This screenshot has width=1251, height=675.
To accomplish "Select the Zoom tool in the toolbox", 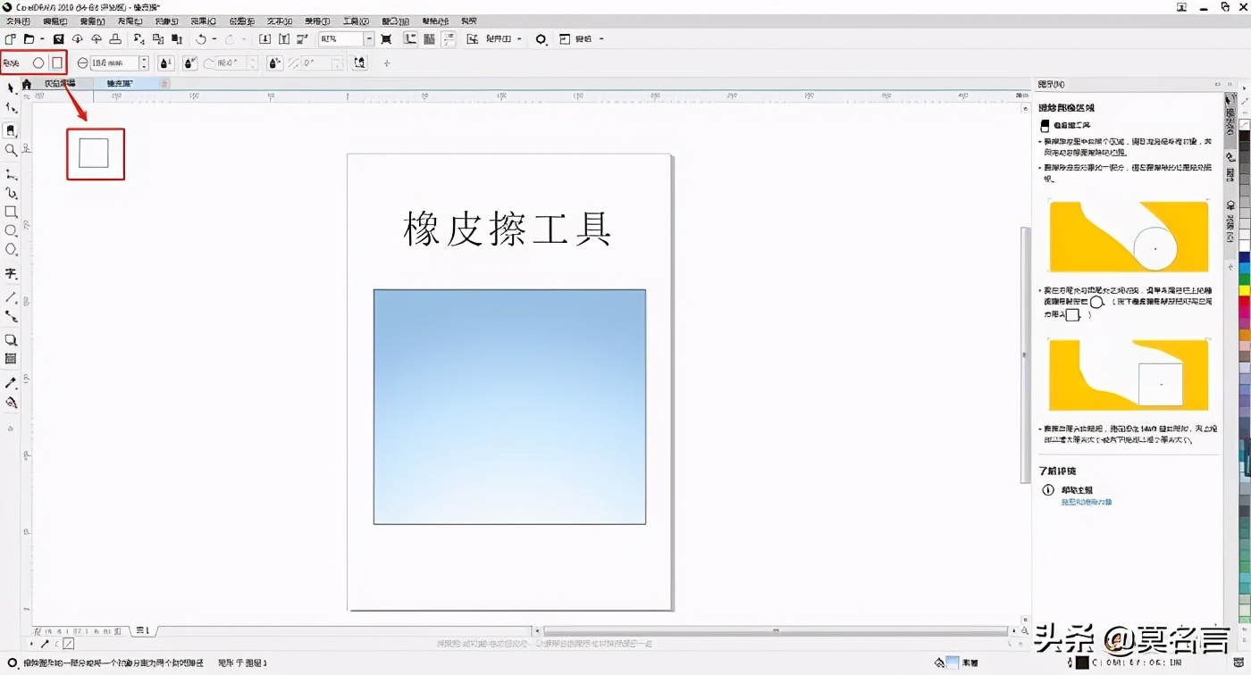I will click(x=12, y=151).
